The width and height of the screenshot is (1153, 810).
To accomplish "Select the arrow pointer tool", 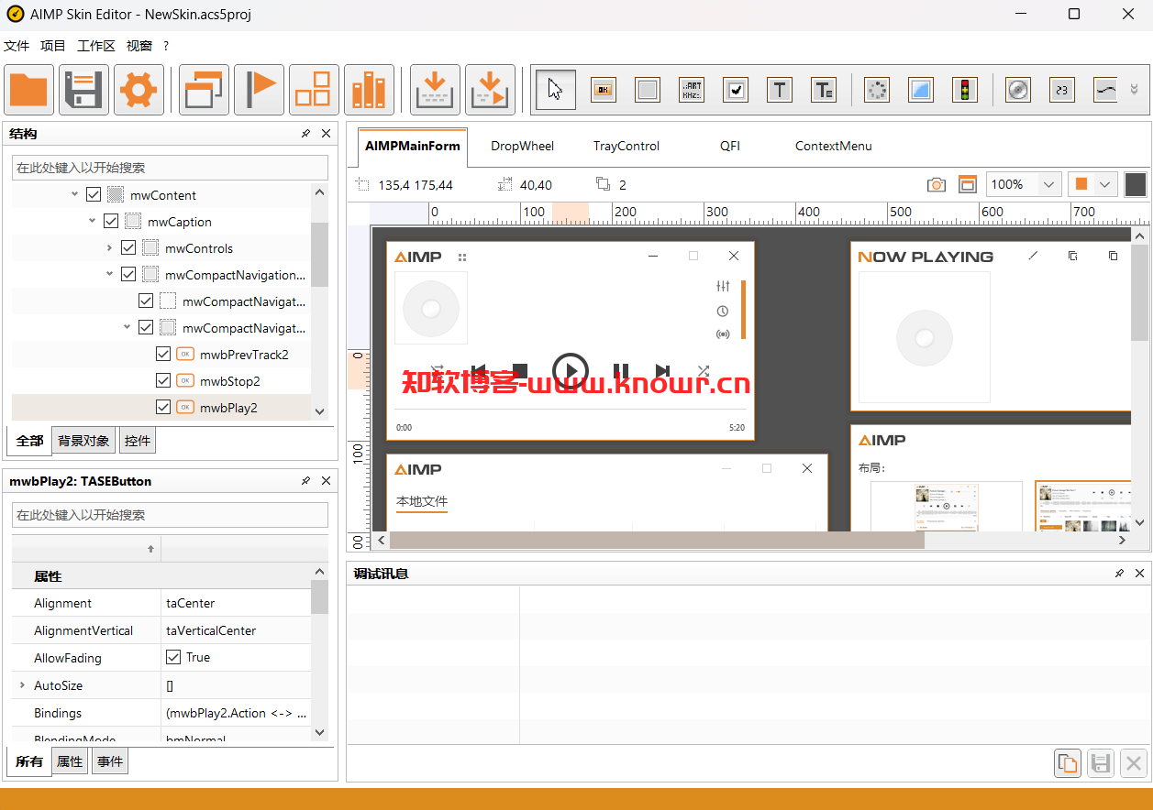I will click(556, 90).
